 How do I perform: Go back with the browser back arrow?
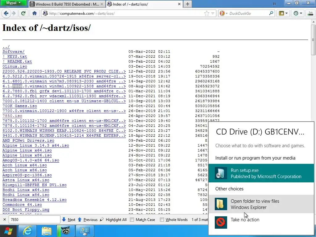[x=6, y=14]
